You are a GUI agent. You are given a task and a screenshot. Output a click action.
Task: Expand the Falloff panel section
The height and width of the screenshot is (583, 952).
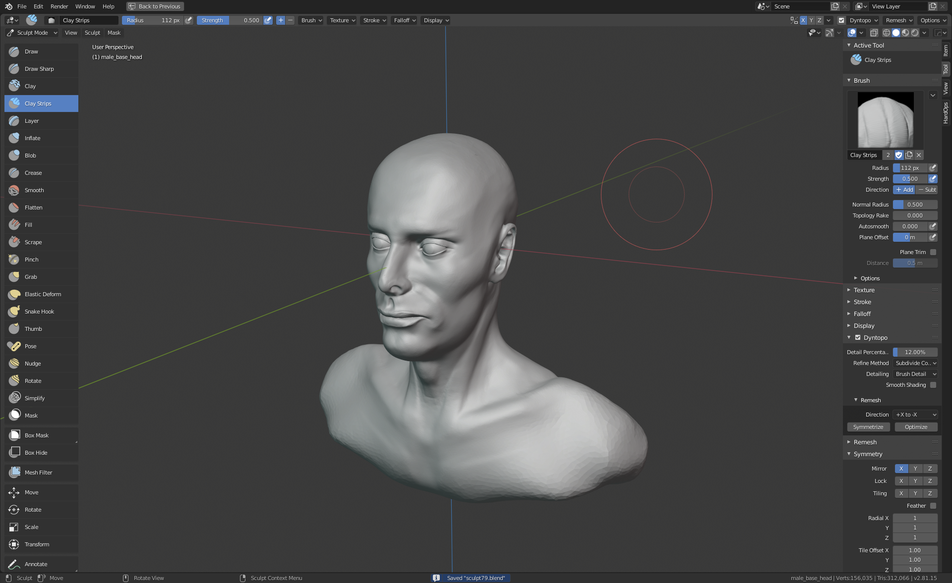coord(862,314)
